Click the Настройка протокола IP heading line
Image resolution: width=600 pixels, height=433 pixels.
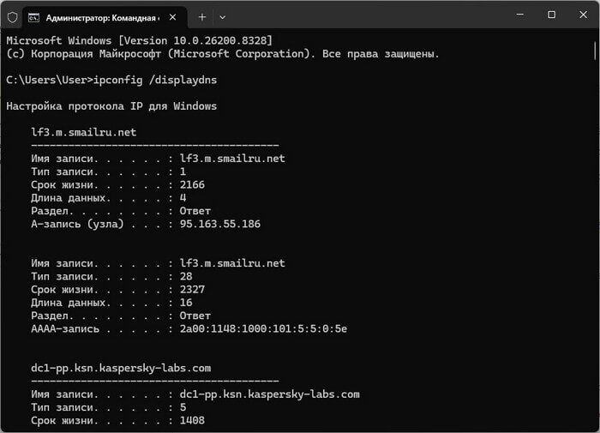click(x=111, y=106)
